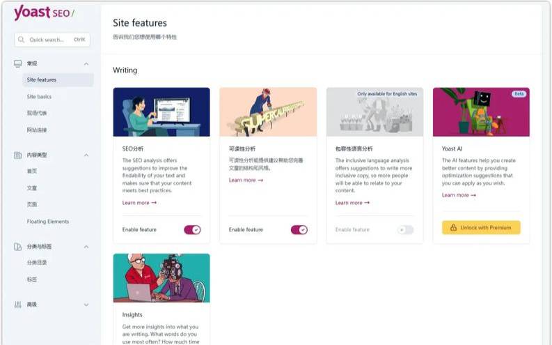Click the Yoast AI robot illustration
Image resolution: width=552 pixels, height=345 pixels.
481,112
